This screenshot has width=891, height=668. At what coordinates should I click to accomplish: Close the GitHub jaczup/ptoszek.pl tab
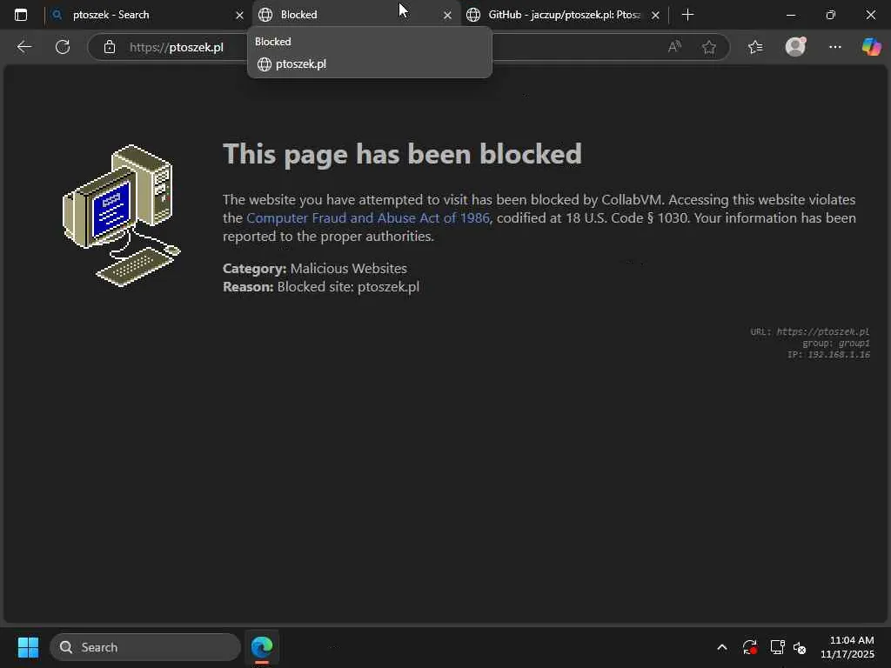[655, 16]
